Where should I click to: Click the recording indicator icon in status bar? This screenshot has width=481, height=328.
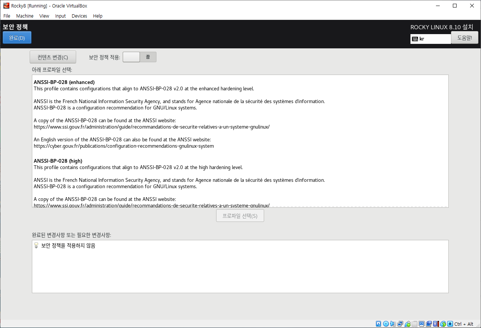[x=429, y=324]
